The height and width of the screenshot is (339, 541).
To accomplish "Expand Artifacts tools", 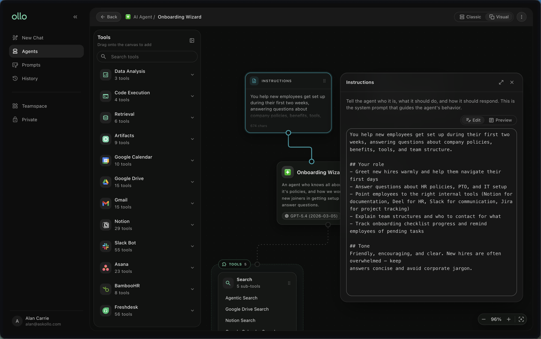I will pos(192,139).
